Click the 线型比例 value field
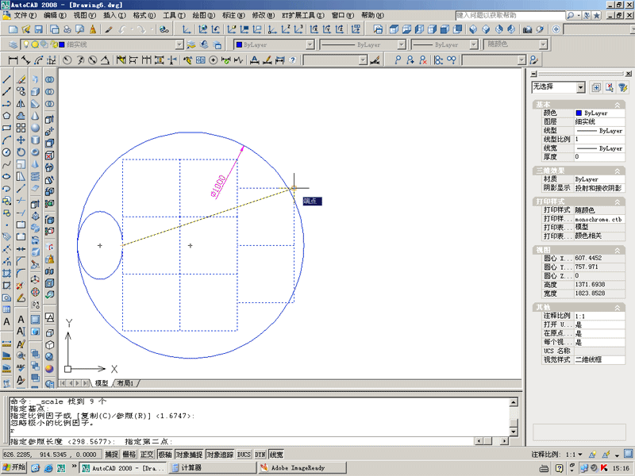This screenshot has height=476, width=635. (x=599, y=140)
